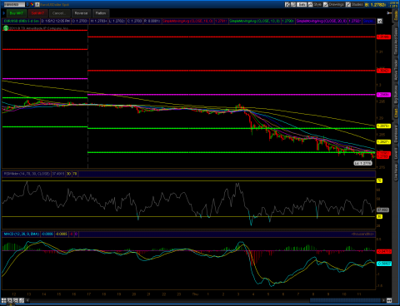Click the Sell MKT button
Image resolution: width=400 pixels, height=306 pixels.
tap(37, 13)
